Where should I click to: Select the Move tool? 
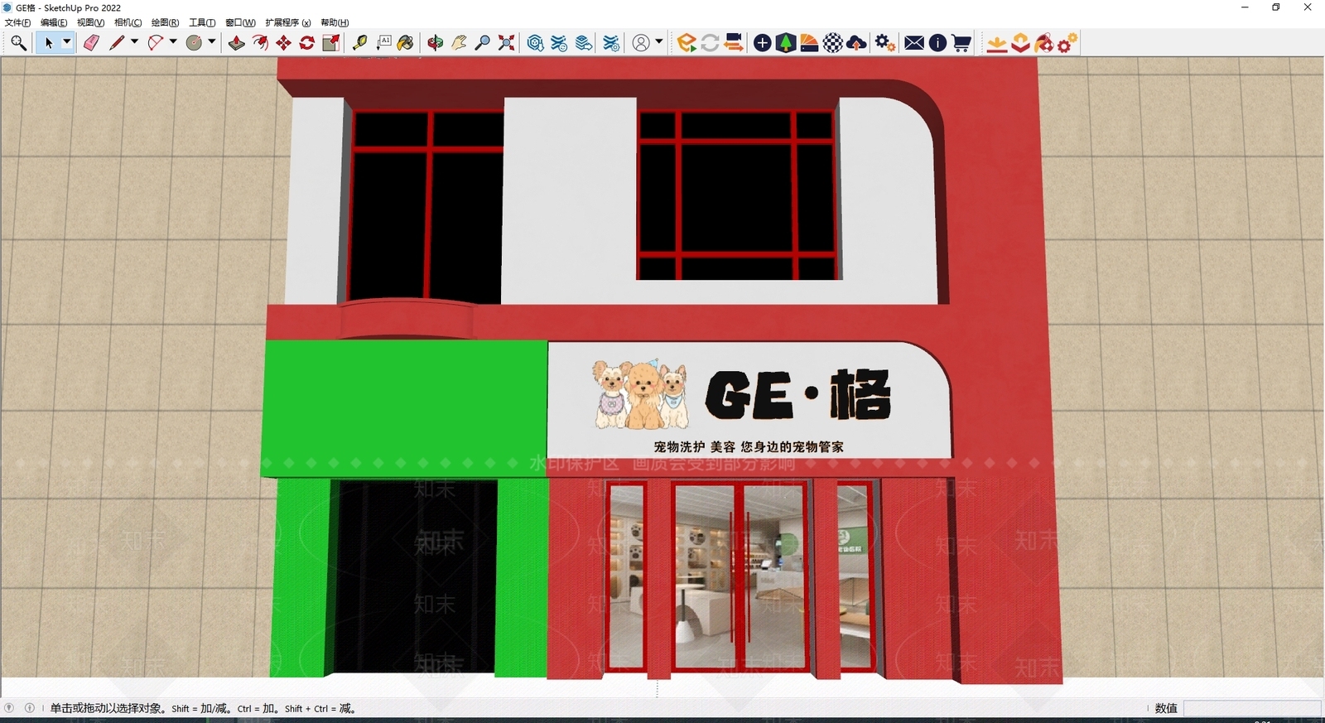pos(283,43)
